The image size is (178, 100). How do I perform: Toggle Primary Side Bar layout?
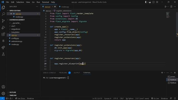point(146,2)
